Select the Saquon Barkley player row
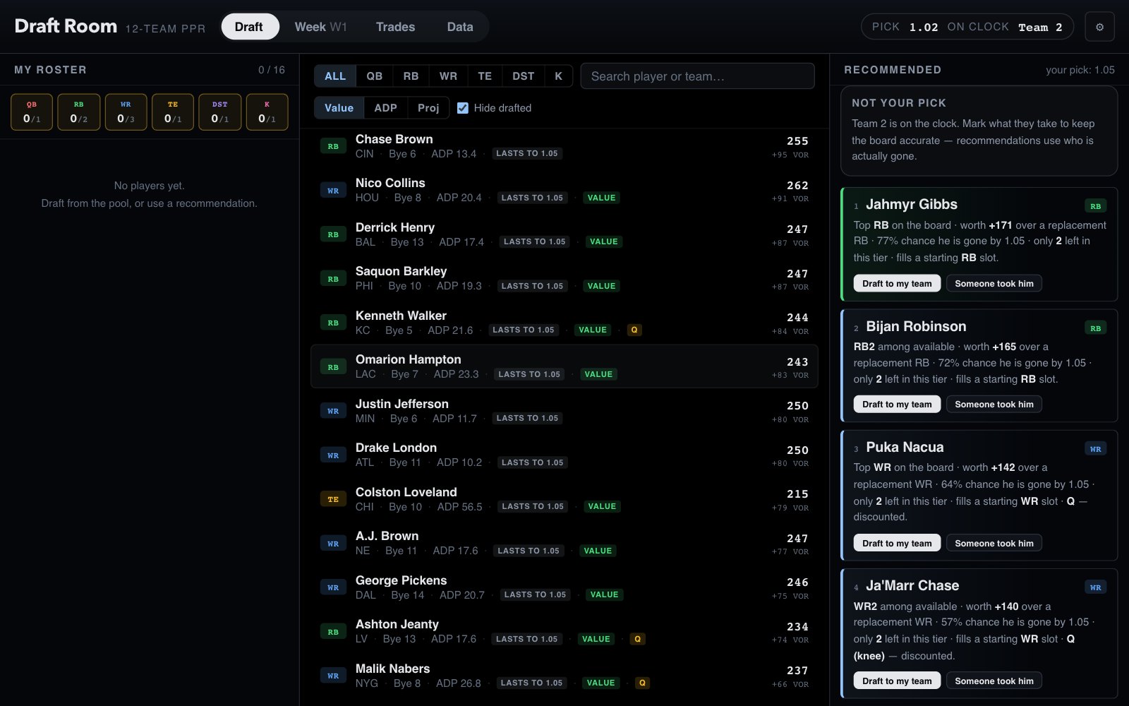Viewport: 1129px width, 706px height. point(564,278)
